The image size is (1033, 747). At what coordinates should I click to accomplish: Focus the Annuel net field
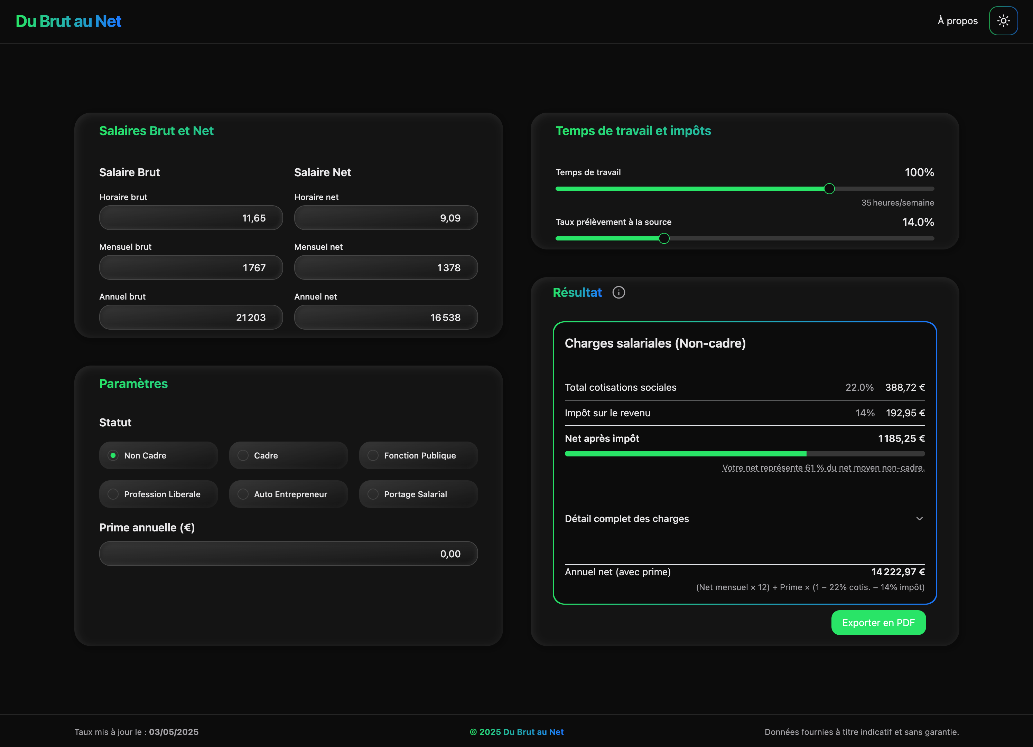tap(386, 317)
